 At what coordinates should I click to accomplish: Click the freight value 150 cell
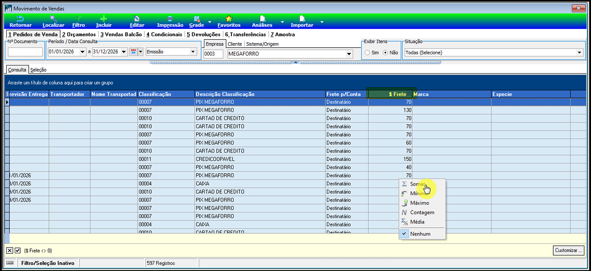tap(390, 159)
